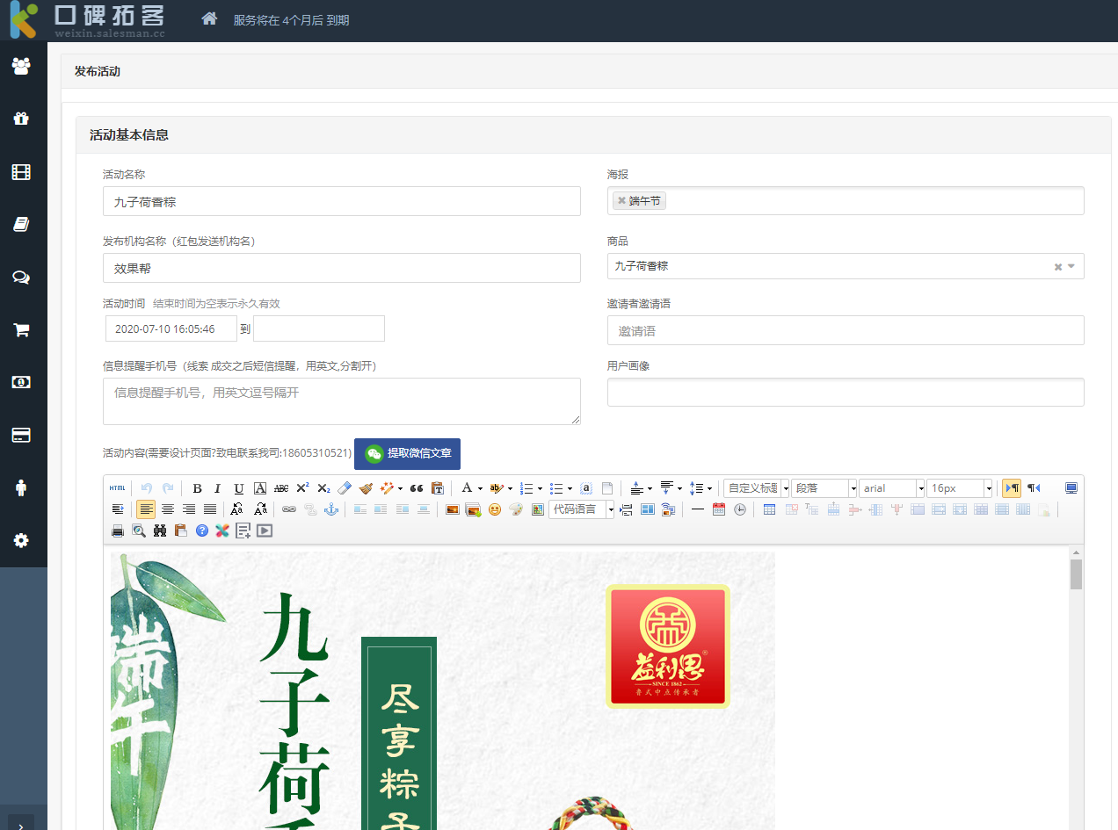Open the background palette tool
Screen dimensions: 1118x830
click(516, 509)
